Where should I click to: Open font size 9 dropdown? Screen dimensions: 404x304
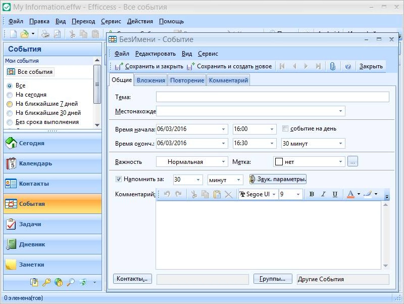tap(298, 194)
